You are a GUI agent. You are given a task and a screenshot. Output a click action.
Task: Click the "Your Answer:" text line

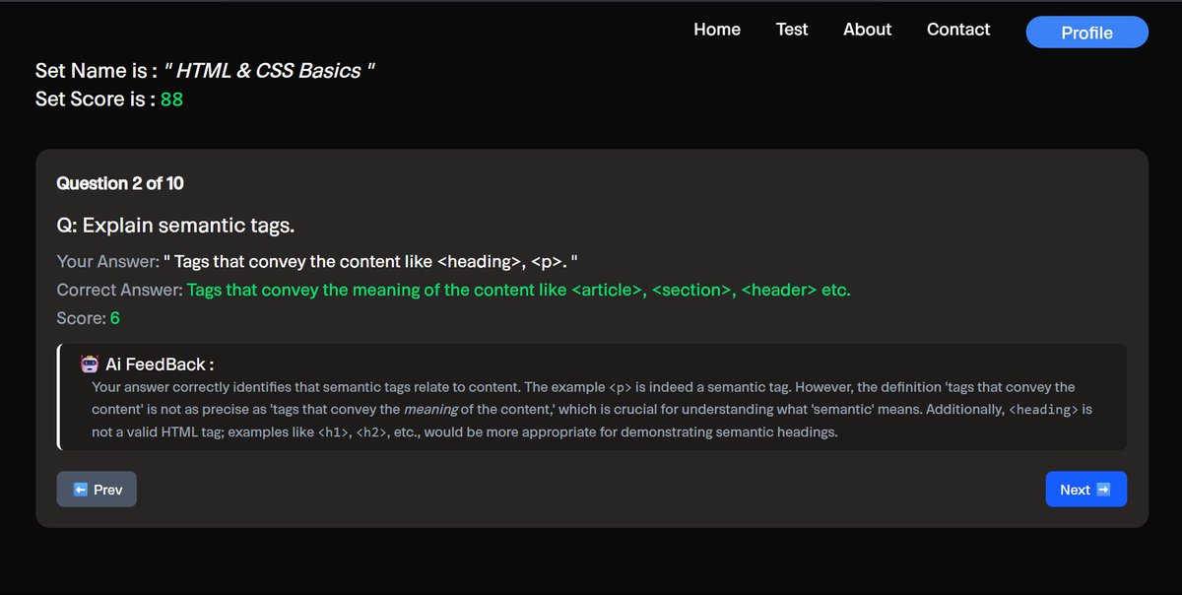[x=317, y=262]
